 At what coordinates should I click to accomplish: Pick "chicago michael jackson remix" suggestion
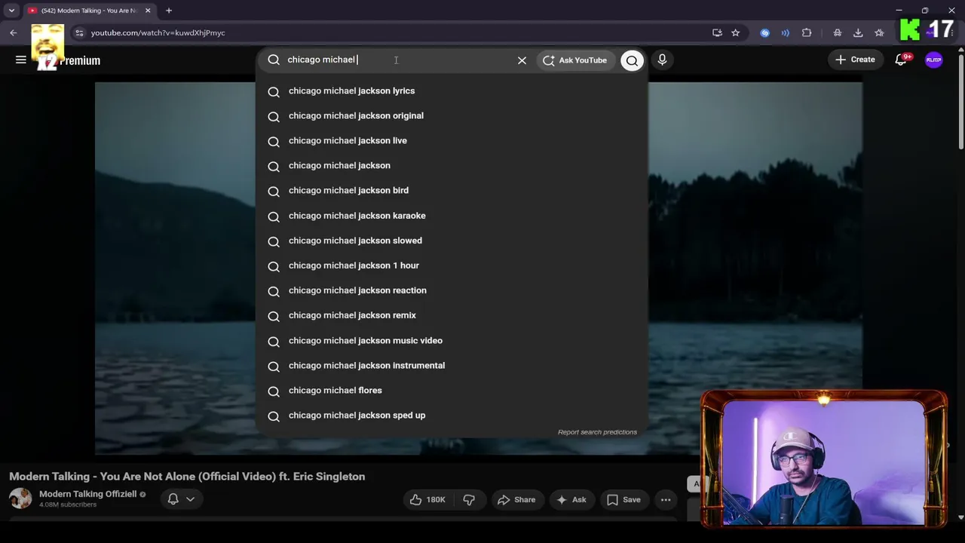(x=452, y=315)
